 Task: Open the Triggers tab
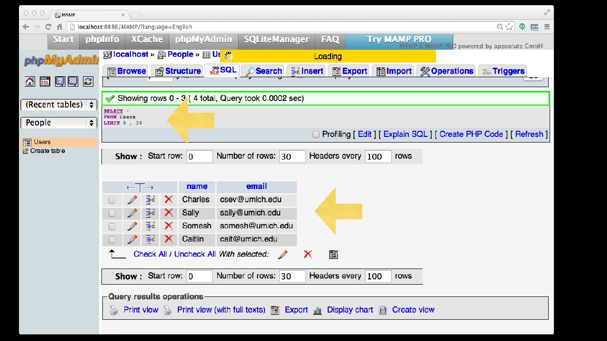tap(503, 71)
